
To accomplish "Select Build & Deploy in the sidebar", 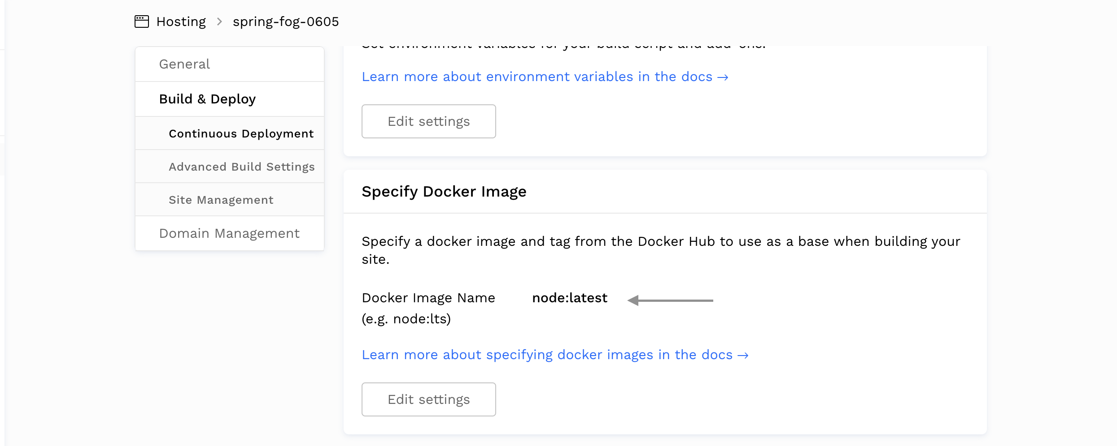I will [x=207, y=99].
